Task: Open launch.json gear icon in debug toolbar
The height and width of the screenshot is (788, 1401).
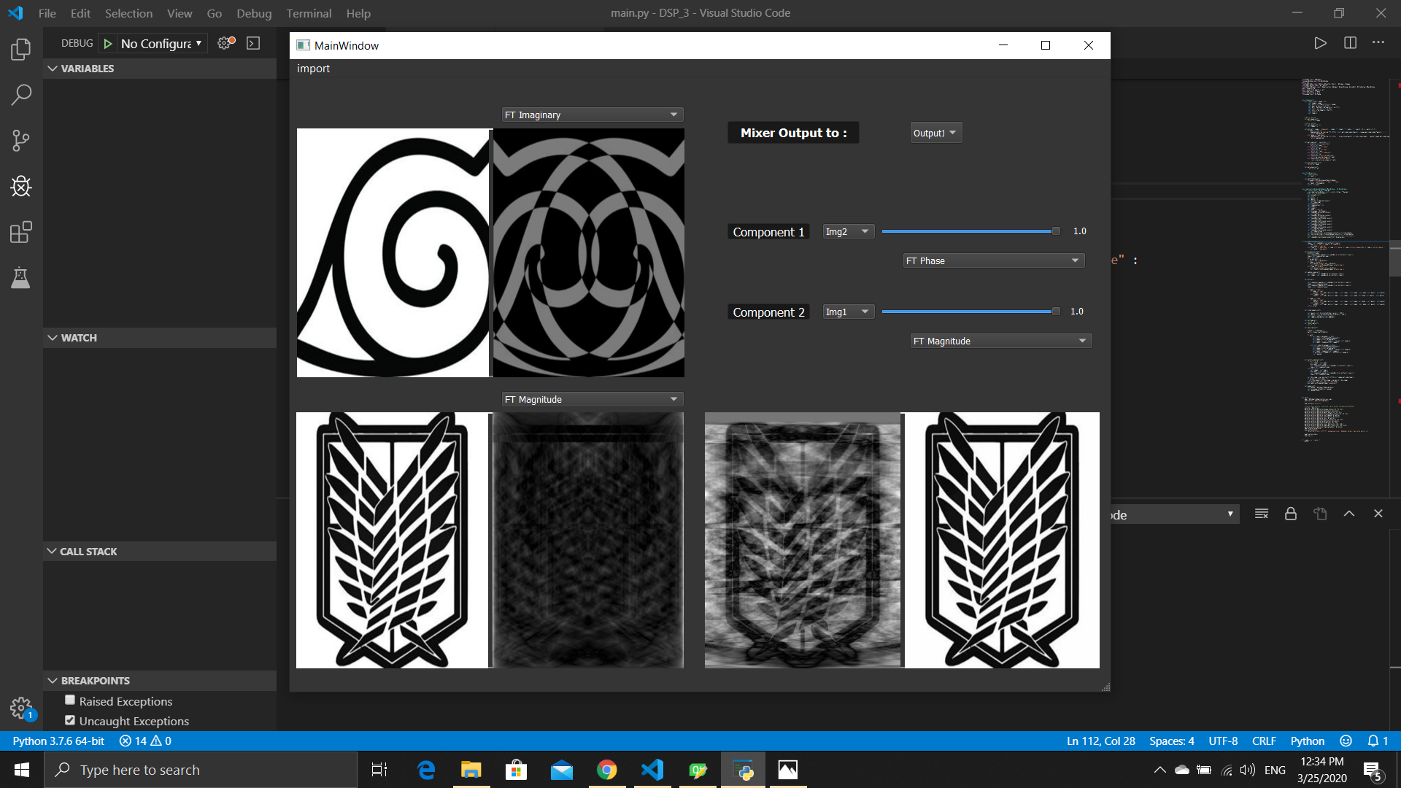Action: (225, 43)
